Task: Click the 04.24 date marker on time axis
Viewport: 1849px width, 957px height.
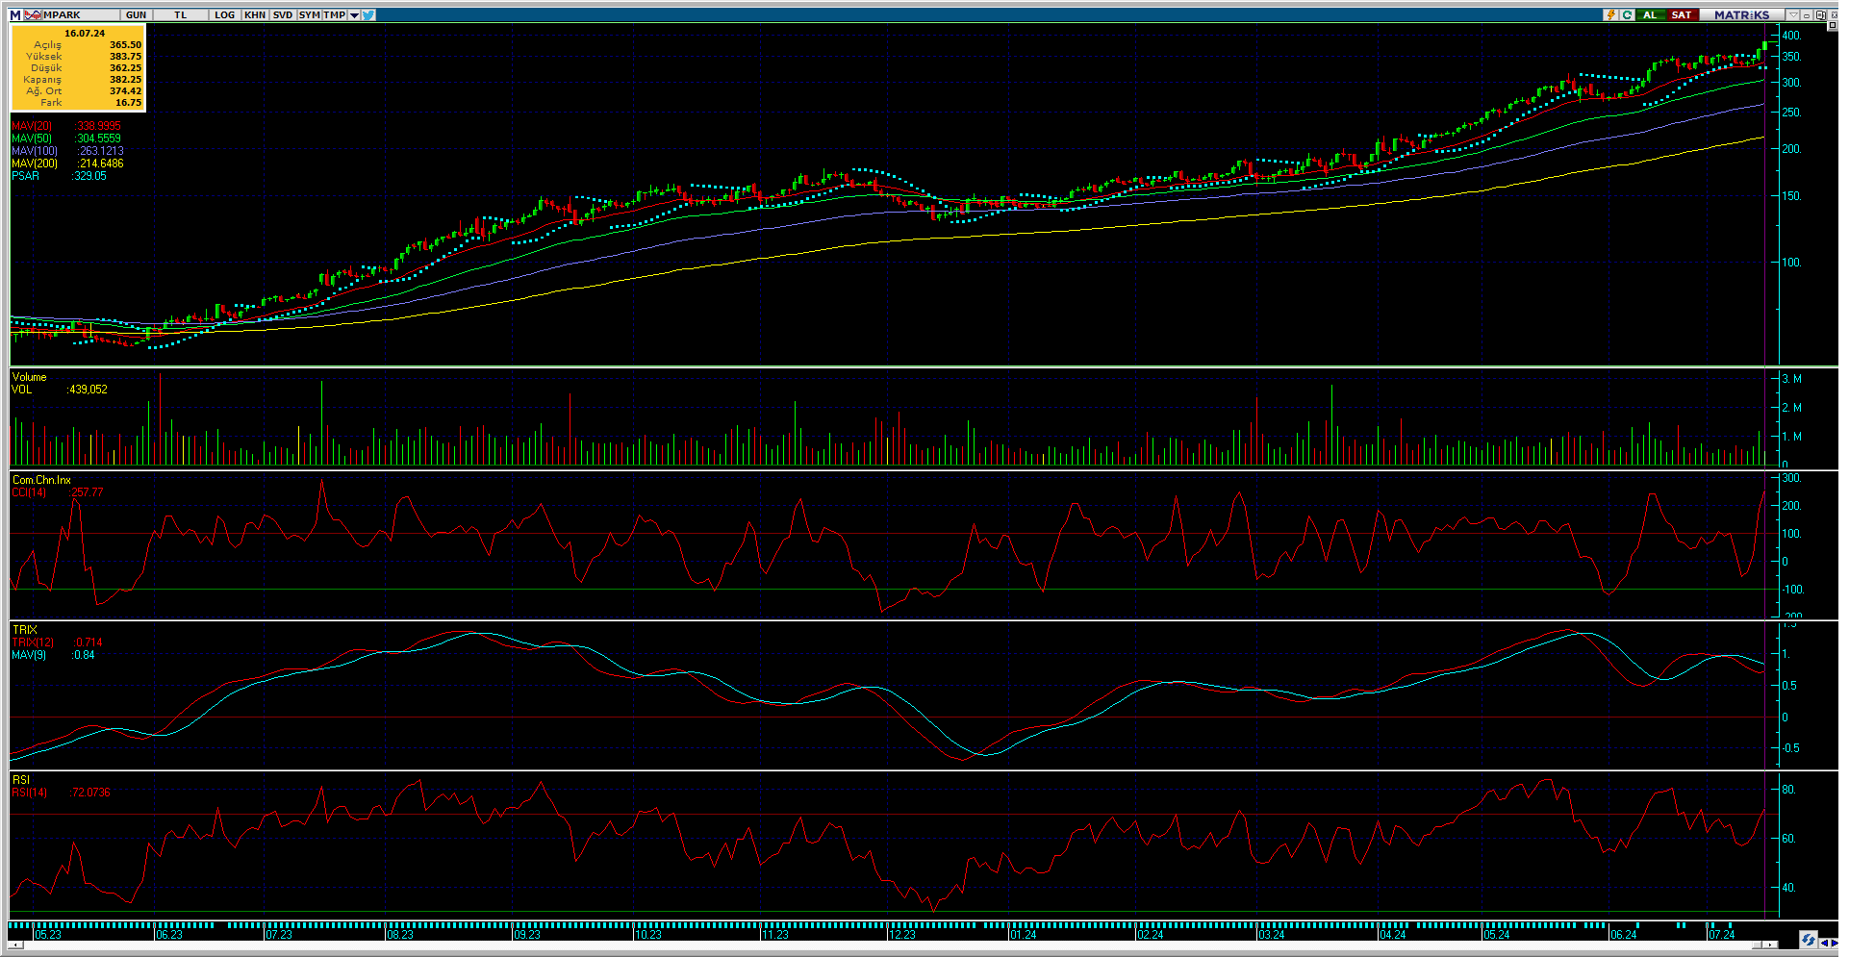Action: click(1393, 935)
